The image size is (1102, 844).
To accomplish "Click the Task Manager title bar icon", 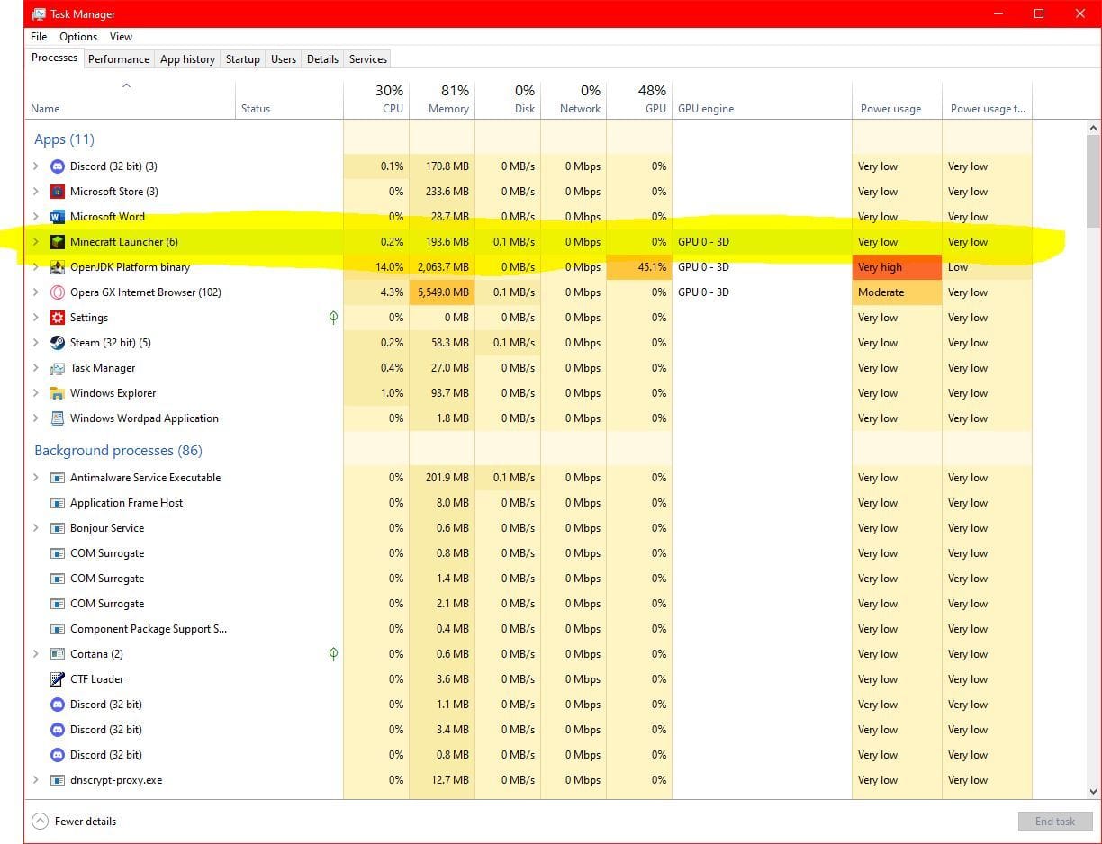I will [x=38, y=13].
